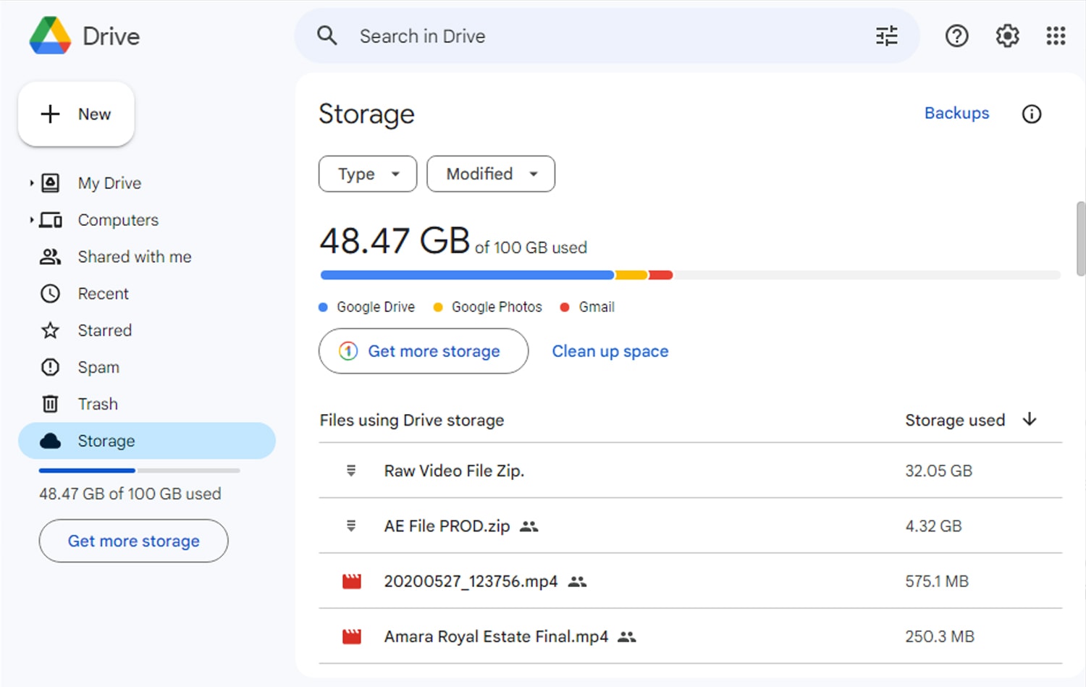Image resolution: width=1086 pixels, height=687 pixels.
Task: Expand the My Drive tree item
Action: (x=31, y=182)
